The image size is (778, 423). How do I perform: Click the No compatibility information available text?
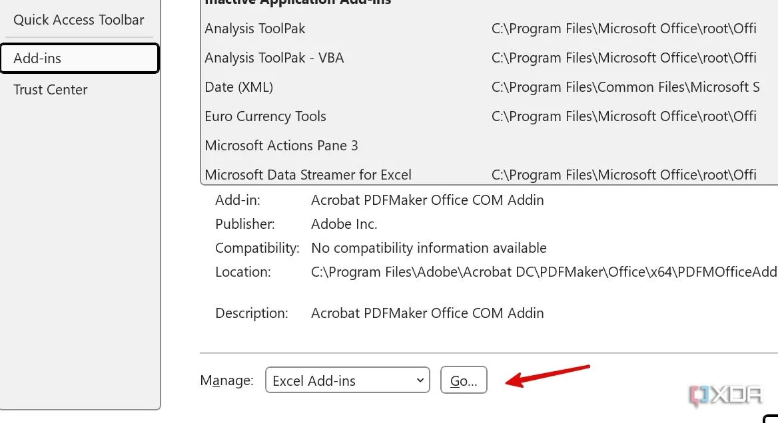[x=429, y=247]
